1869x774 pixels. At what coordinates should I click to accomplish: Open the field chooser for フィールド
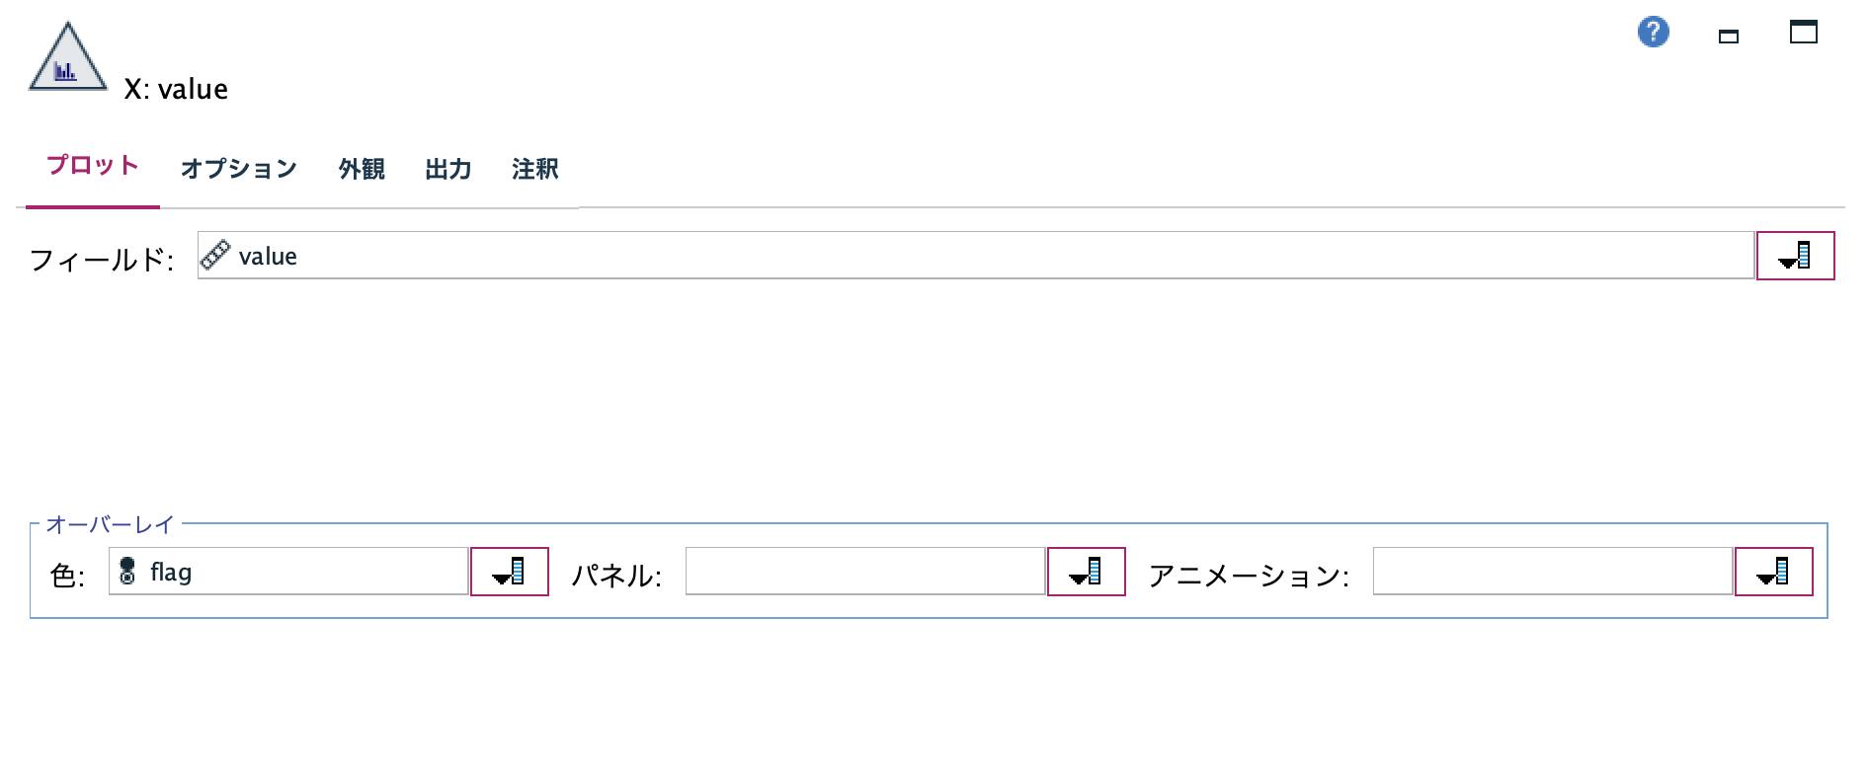click(x=1795, y=256)
